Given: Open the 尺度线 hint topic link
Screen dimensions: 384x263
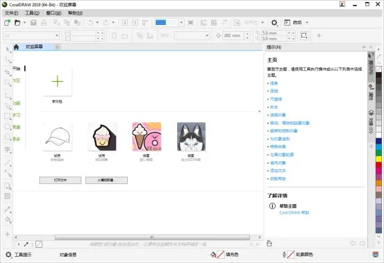Looking at the screenshot, I should [276, 99].
